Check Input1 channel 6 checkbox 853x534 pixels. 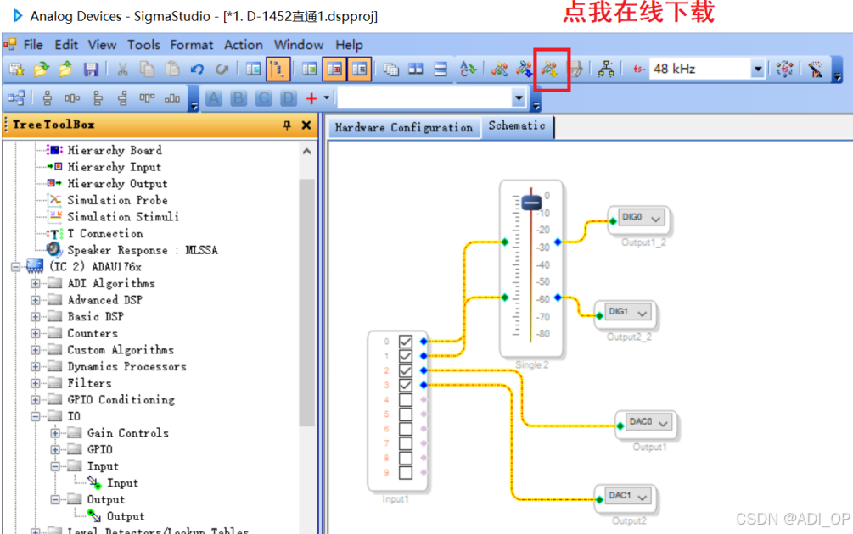406,429
